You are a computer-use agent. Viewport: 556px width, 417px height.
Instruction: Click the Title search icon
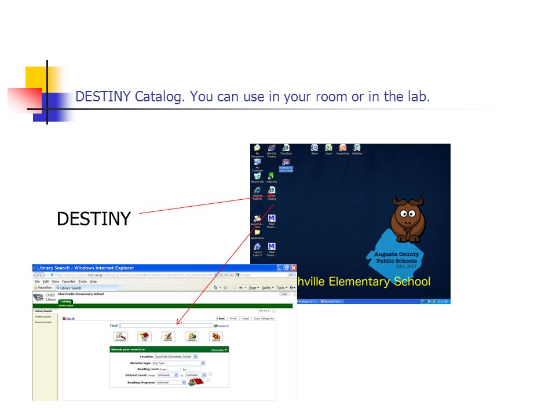click(144, 336)
